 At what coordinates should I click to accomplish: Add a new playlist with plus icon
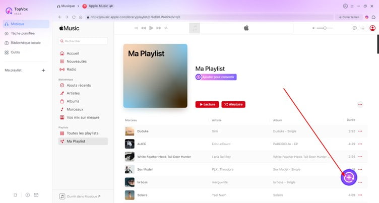click(43, 71)
